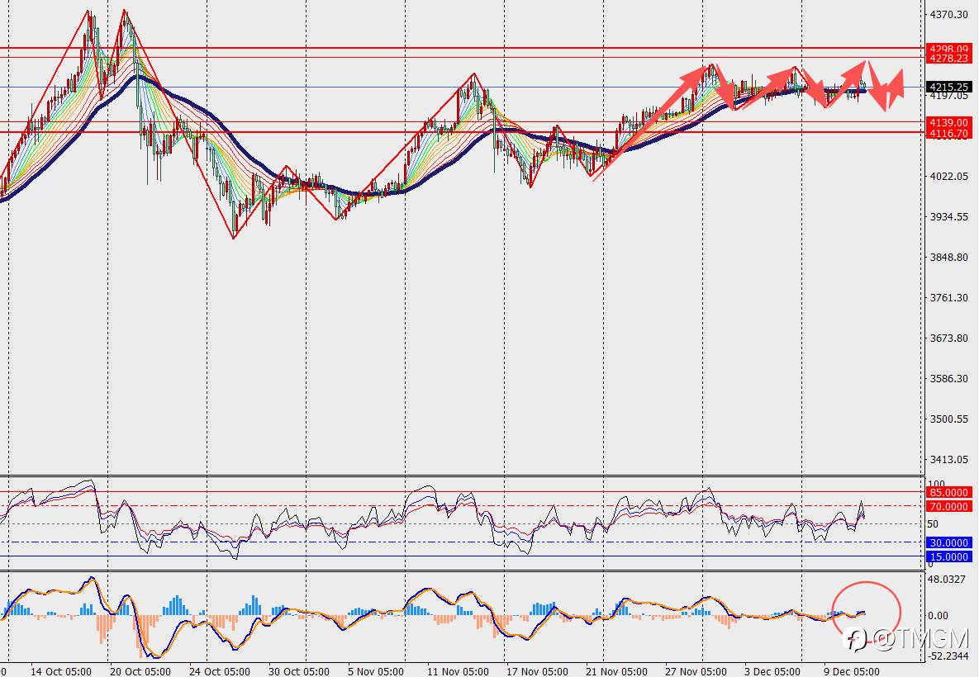Image resolution: width=979 pixels, height=677 pixels.
Task: Click the MACD 48.0327 scale label
Action: [x=947, y=580]
